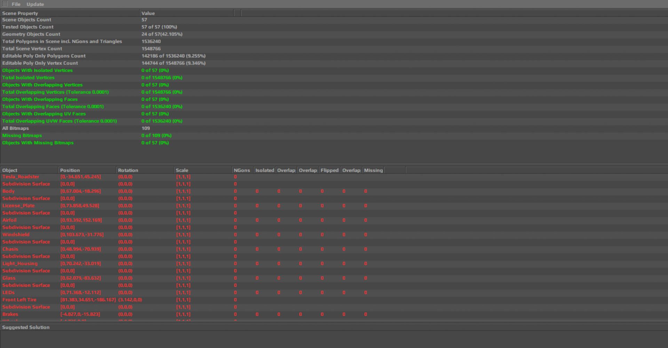Click the value 57 of 57 (100%)

159,27
